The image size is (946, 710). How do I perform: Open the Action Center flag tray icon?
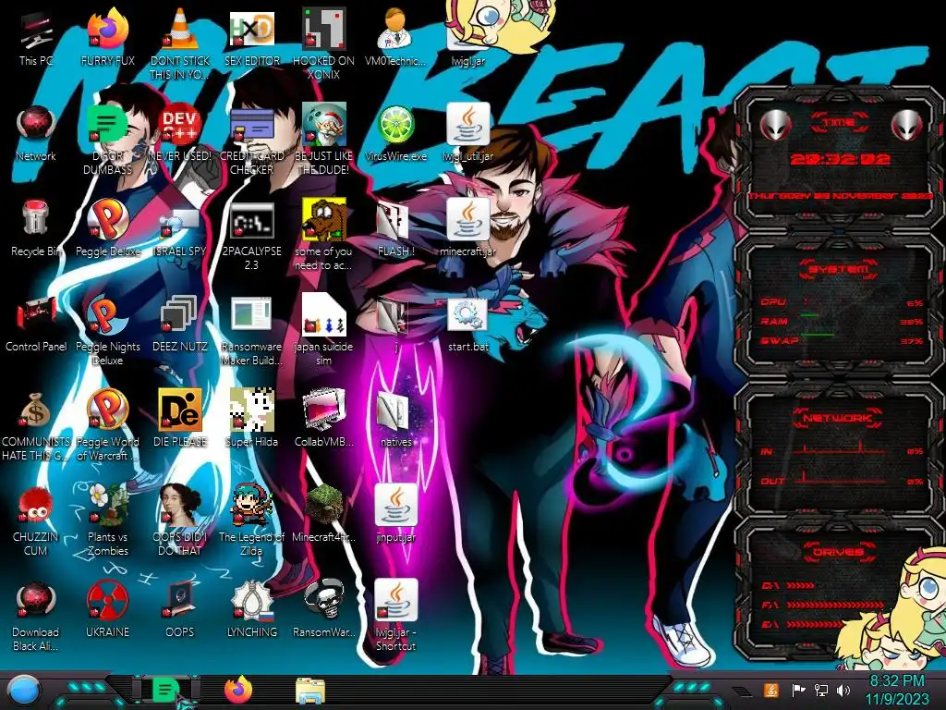798,690
